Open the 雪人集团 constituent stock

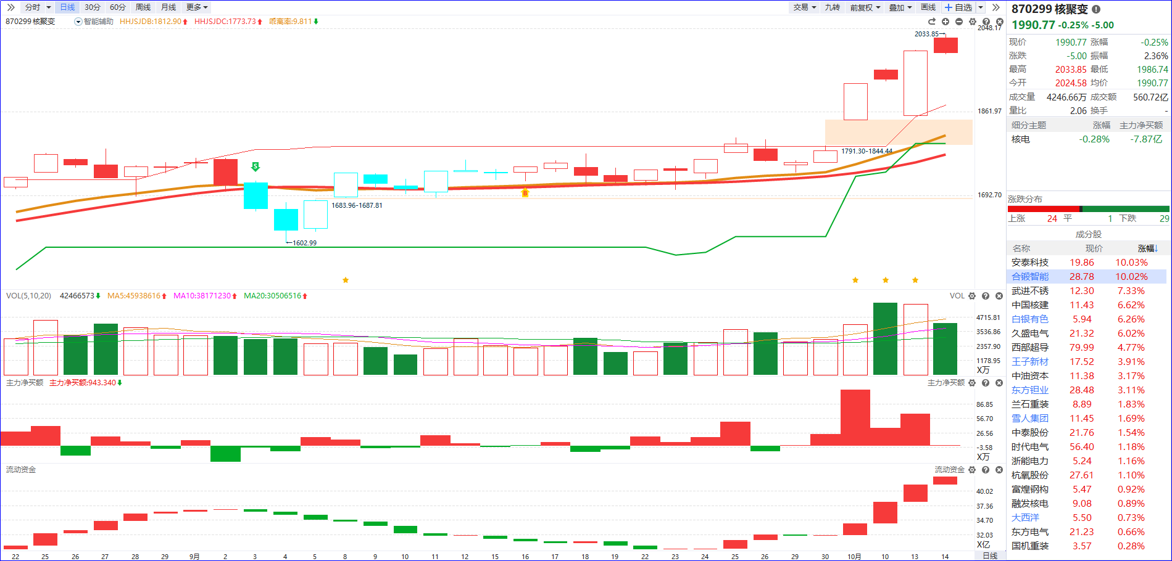coord(1030,419)
